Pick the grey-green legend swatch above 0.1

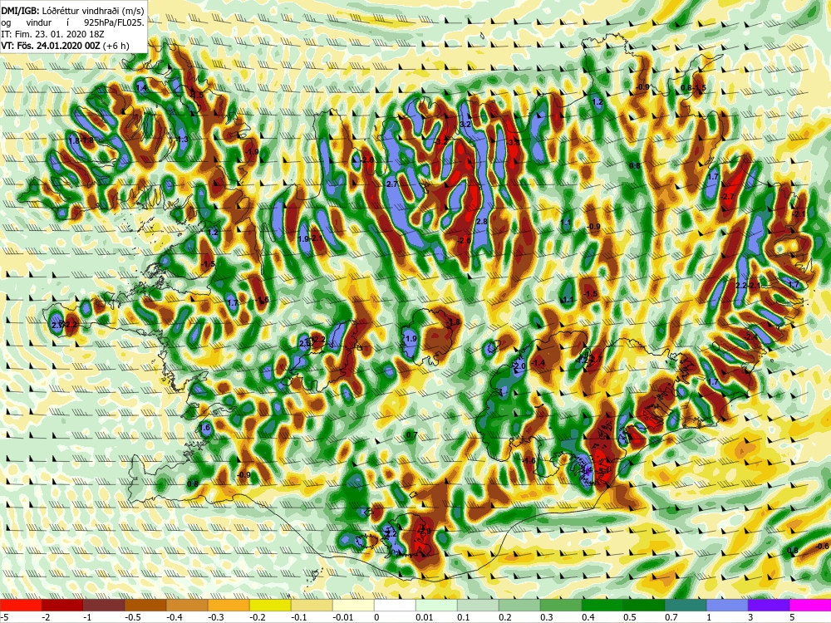click(x=478, y=605)
